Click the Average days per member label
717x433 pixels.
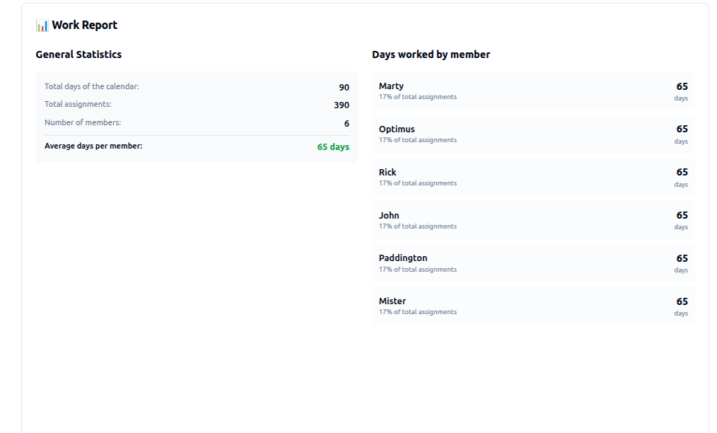pyautogui.click(x=93, y=146)
